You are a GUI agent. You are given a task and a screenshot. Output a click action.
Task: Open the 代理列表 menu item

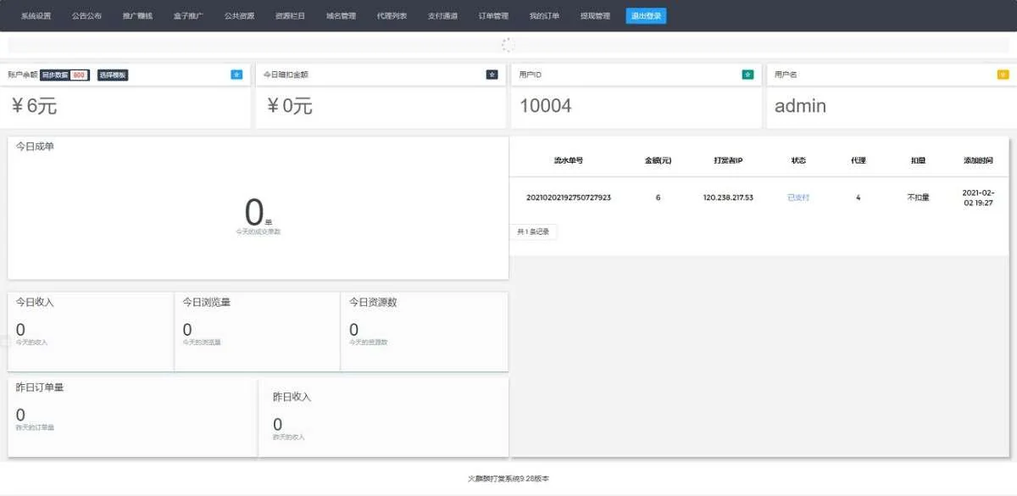pyautogui.click(x=392, y=16)
